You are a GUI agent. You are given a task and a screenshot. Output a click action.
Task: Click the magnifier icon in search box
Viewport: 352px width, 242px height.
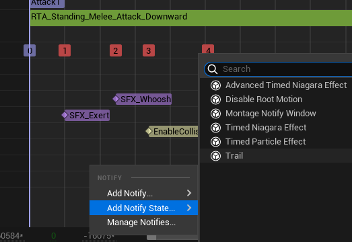point(213,69)
